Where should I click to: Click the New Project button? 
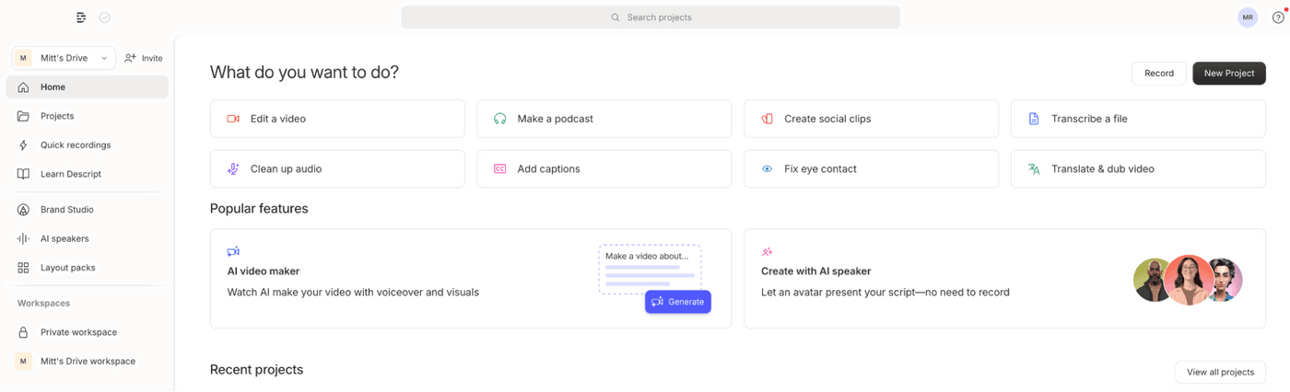1228,74
